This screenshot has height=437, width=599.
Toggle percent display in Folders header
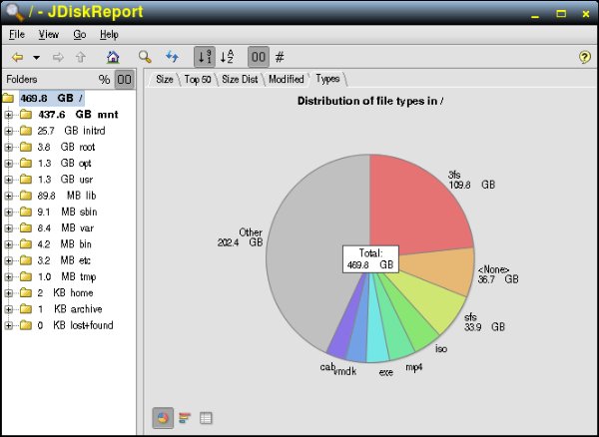tap(104, 80)
